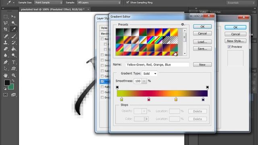Enable the Color Overlay checkbox
Viewport: 258px width, 145px height.
tap(102, 76)
